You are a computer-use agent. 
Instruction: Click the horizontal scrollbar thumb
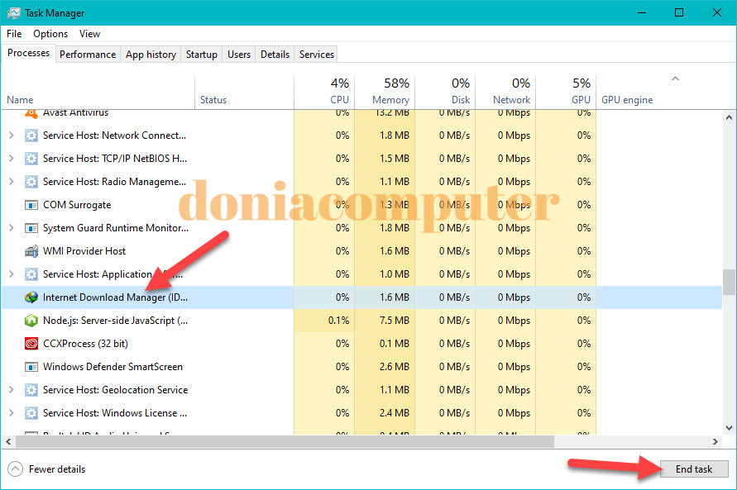tap(285, 441)
